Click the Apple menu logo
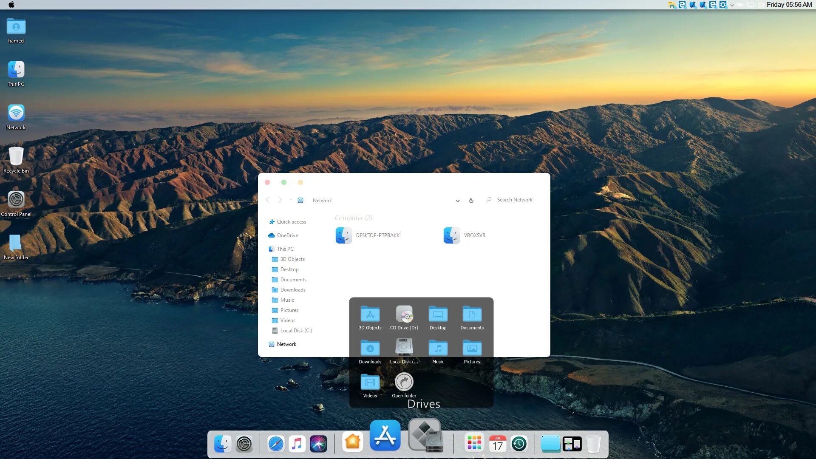 tap(11, 5)
